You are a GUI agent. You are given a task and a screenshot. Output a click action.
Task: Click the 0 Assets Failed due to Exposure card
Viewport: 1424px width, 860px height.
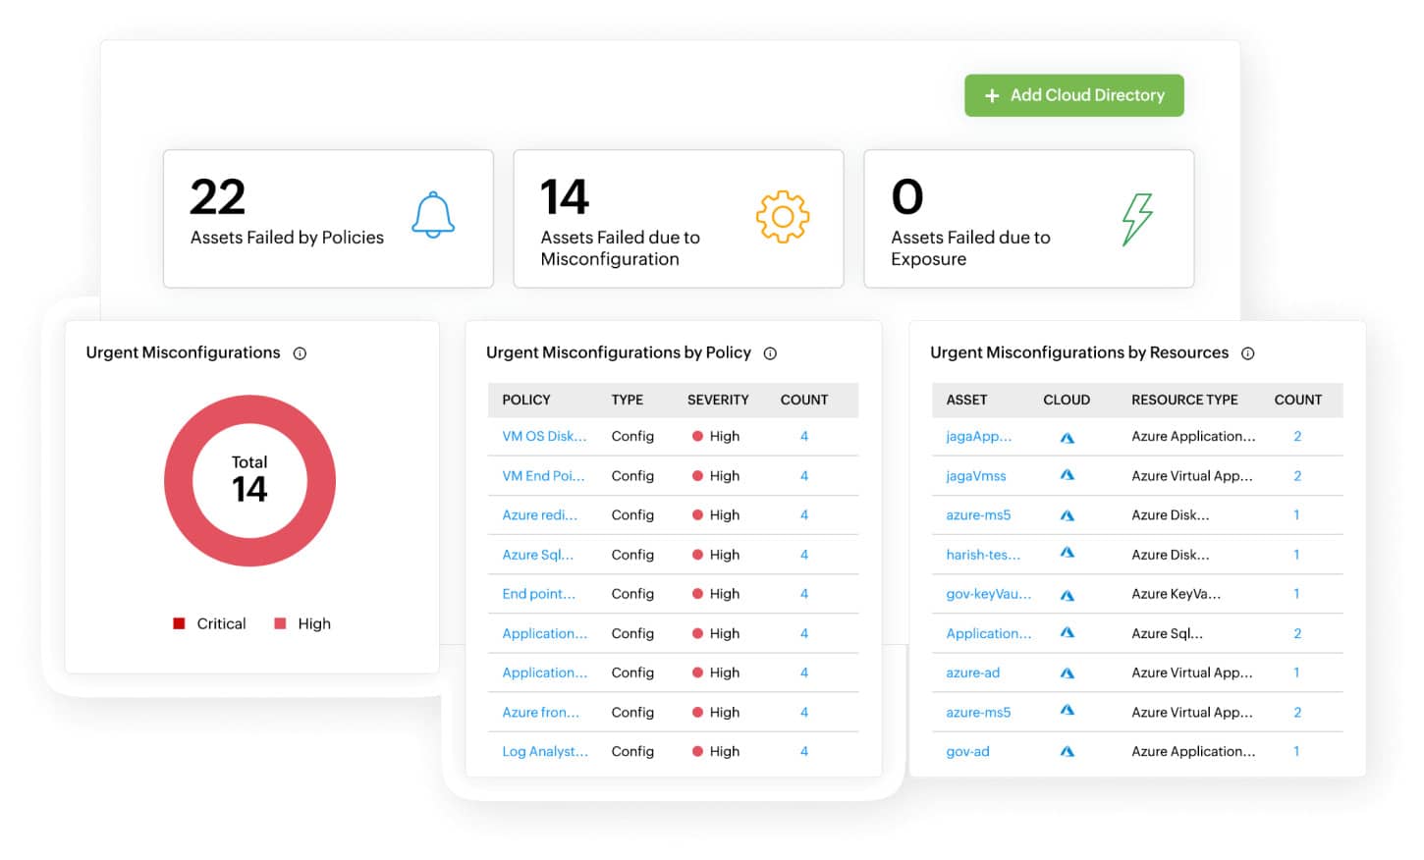tap(1028, 219)
